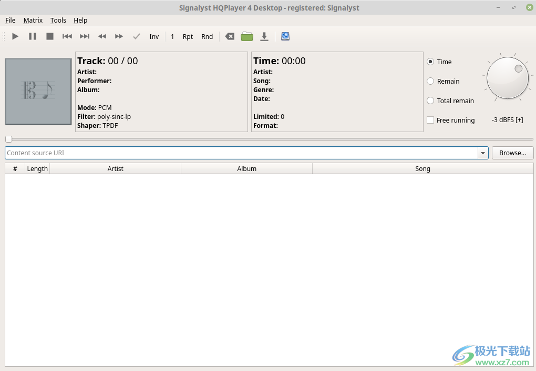The height and width of the screenshot is (371, 536).
Task: Click the album cover art placeholder
Action: tap(38, 92)
